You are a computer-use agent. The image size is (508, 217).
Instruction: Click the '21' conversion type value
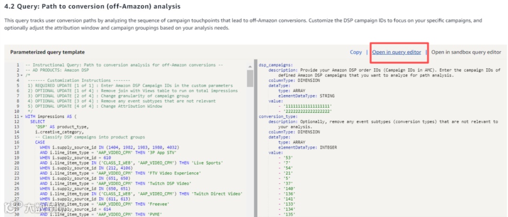pos(288,173)
